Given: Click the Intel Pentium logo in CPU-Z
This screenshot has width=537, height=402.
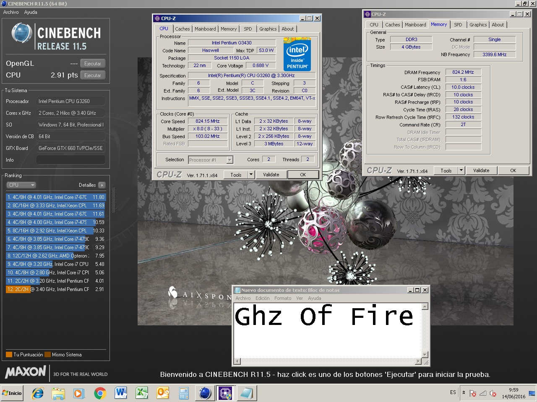Looking at the screenshot, I should (x=297, y=54).
